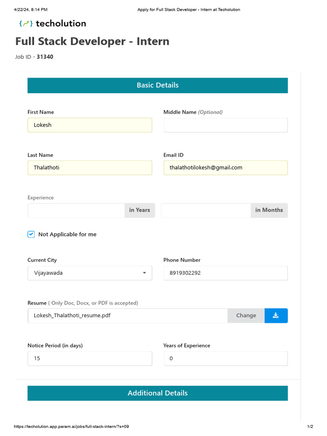327x436 pixels.
Task: Click the Middle Name input field
Action: tap(225, 125)
